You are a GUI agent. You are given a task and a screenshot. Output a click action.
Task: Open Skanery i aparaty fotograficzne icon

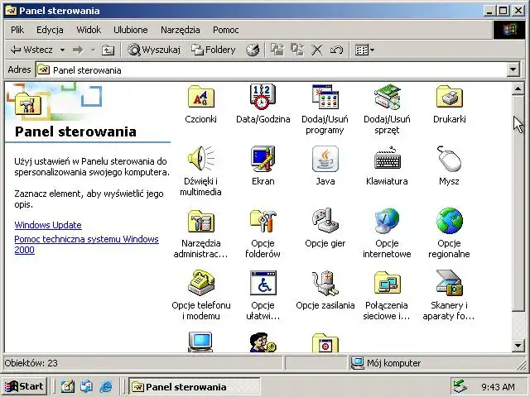[449, 283]
